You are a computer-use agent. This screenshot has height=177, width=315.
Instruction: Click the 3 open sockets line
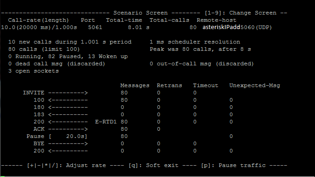pos(34,71)
